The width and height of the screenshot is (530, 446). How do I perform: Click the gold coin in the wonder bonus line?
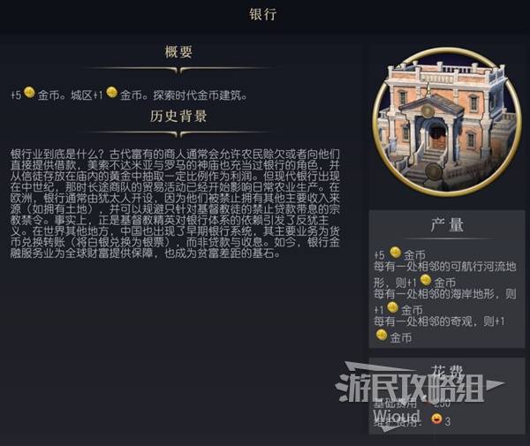382,336
